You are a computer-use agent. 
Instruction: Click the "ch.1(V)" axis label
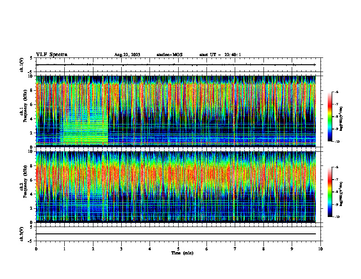point(22,65)
